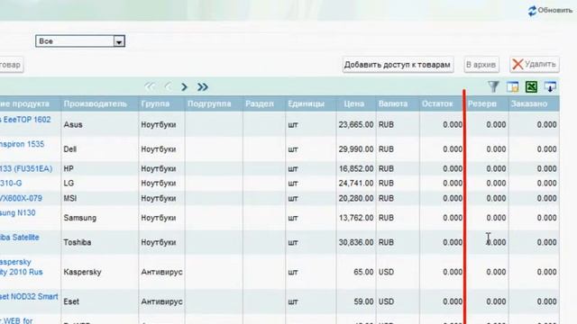Click the Обновить refresh icon
Viewport: 577px width, 324px height.
(x=532, y=11)
